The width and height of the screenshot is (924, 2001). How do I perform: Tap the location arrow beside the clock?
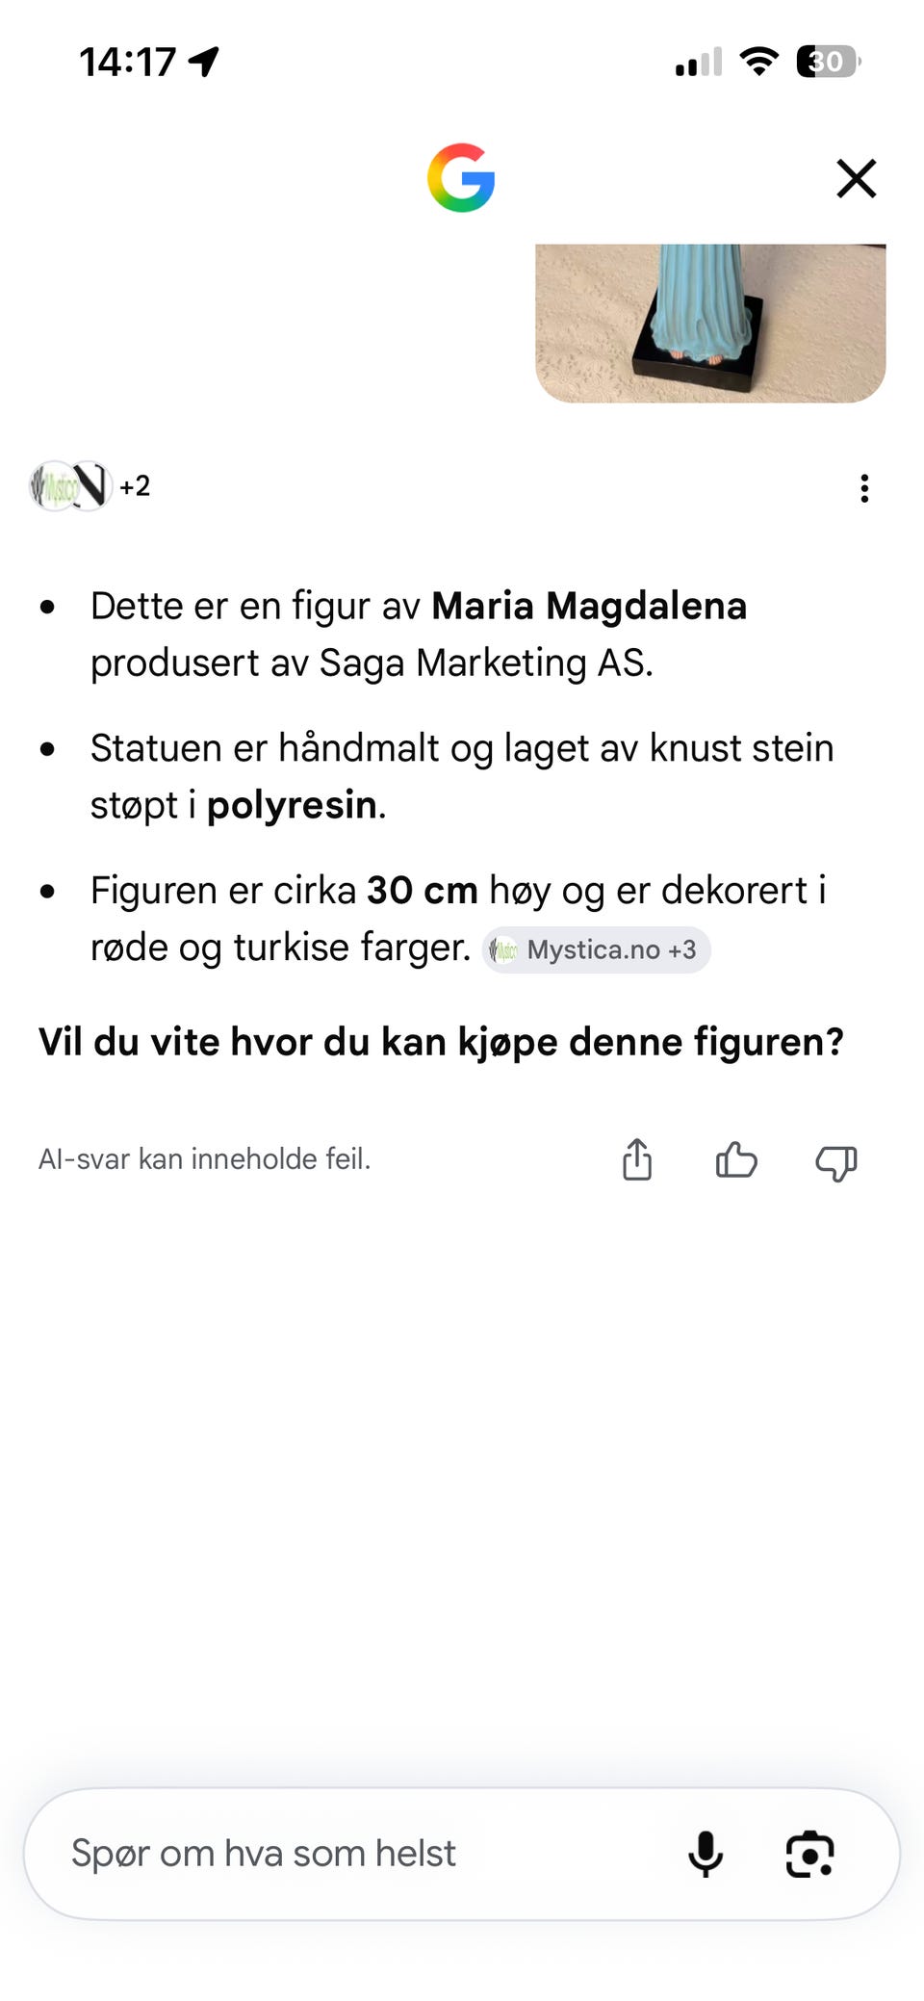click(x=204, y=62)
